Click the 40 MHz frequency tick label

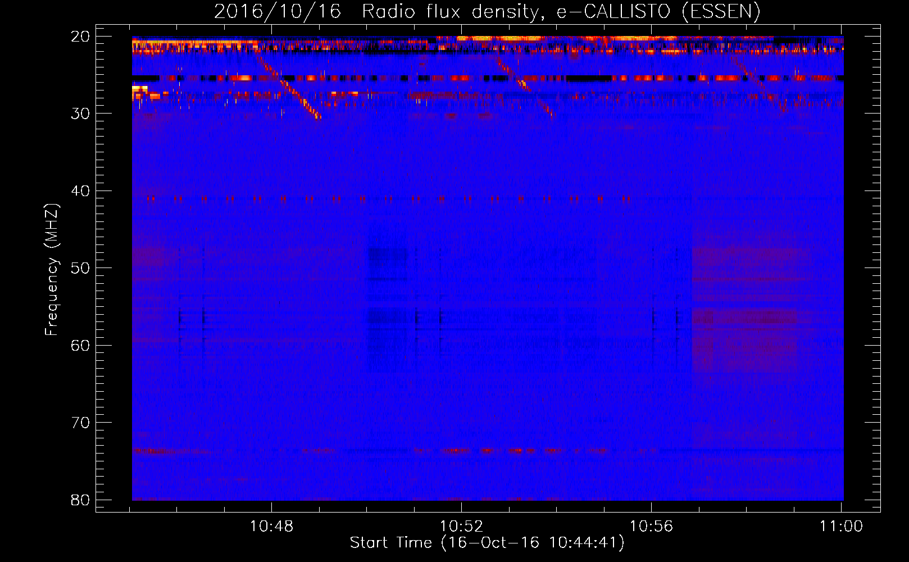80,191
